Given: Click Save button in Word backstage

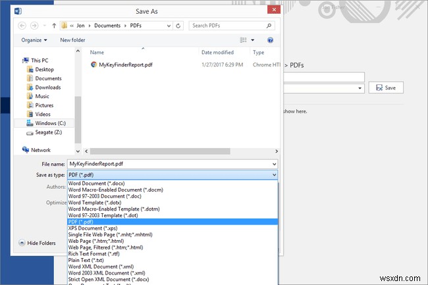Looking at the screenshot, I should coord(386,88).
